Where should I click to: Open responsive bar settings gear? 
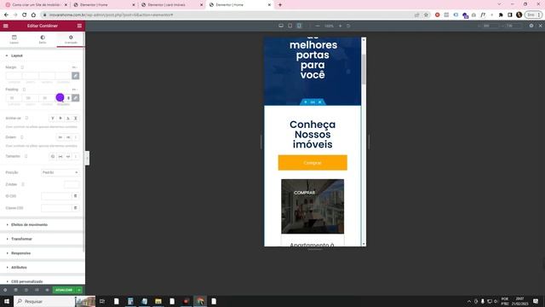(x=531, y=26)
